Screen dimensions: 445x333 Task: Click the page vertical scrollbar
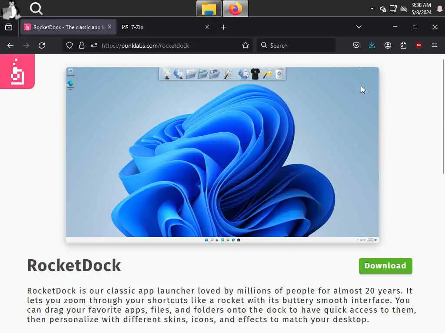tap(443, 117)
